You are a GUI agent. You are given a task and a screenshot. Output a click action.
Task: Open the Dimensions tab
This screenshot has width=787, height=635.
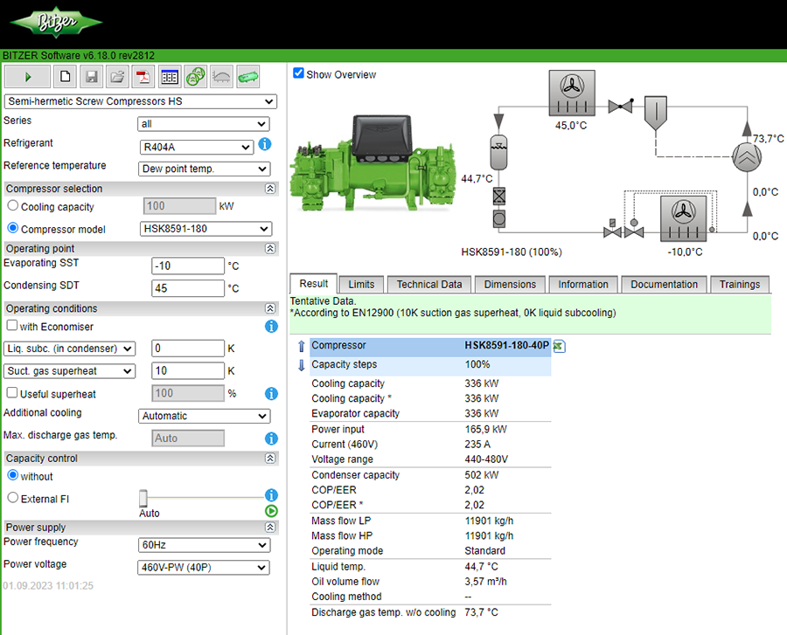tap(510, 284)
